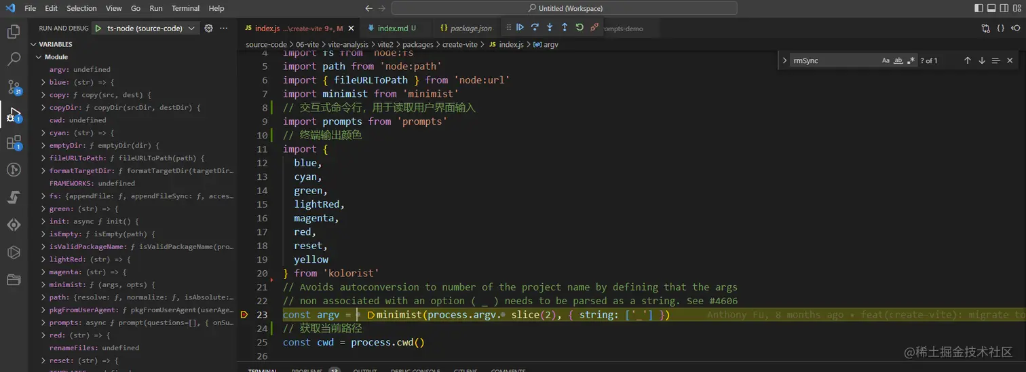Image resolution: width=1026 pixels, height=372 pixels.
Task: Click vite-analysis in the breadcrumb
Action: [348, 44]
